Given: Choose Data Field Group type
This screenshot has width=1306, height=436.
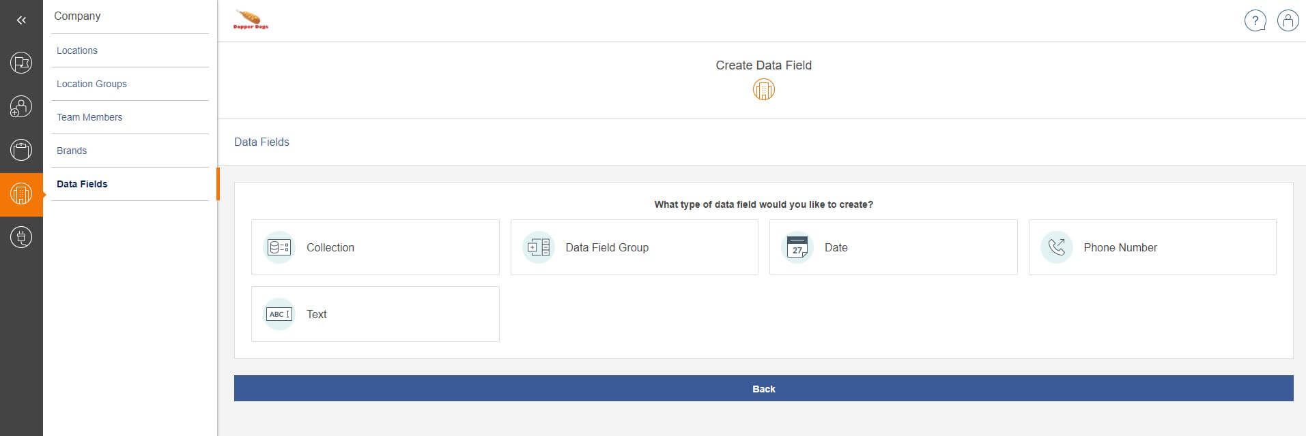Looking at the screenshot, I should click(x=634, y=247).
